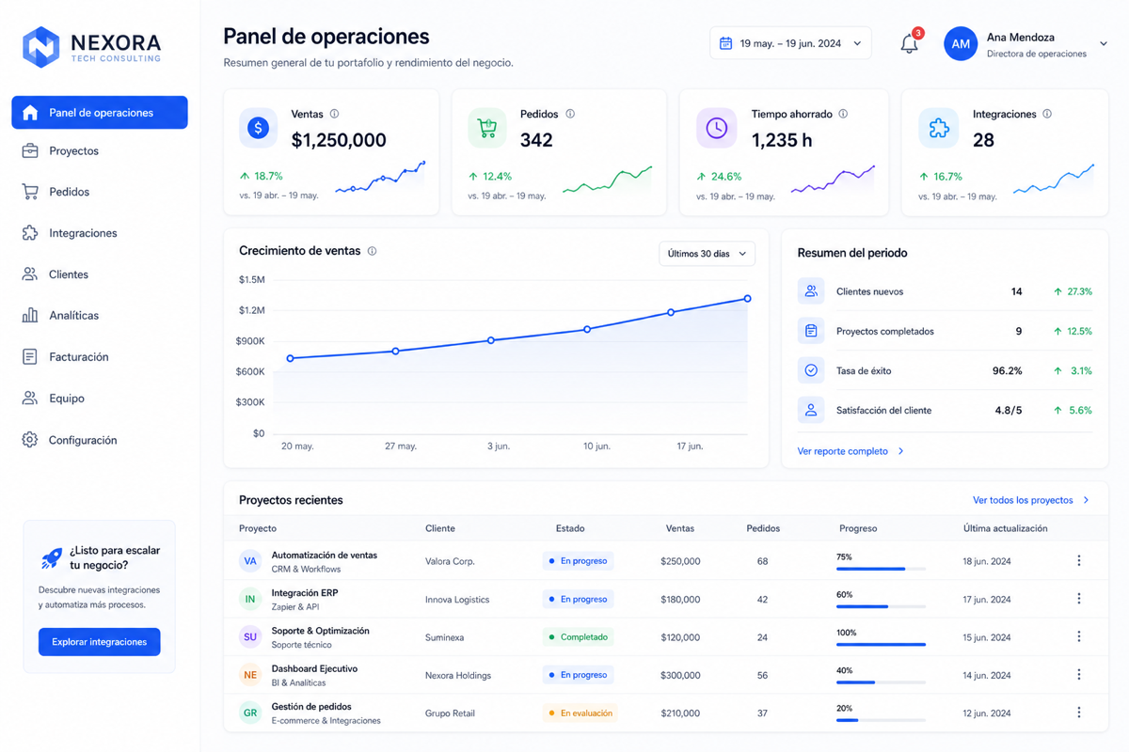Open row menu for Dashboard Ejecutivo
This screenshot has width=1129, height=752.
(1078, 675)
